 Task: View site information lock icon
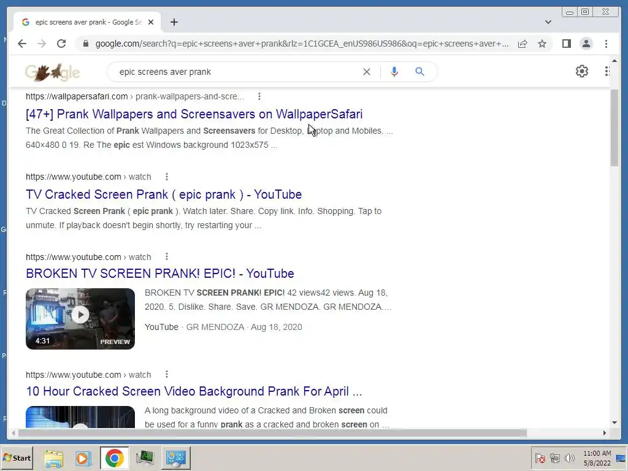[86, 44]
